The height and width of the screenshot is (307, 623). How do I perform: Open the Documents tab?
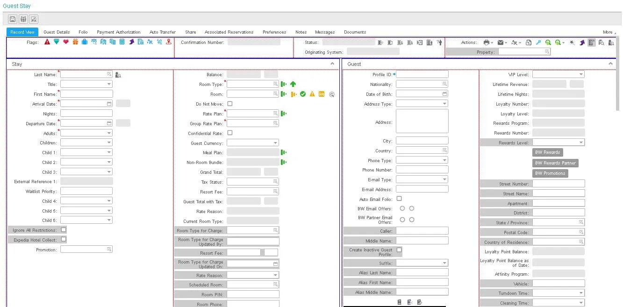(x=355, y=32)
